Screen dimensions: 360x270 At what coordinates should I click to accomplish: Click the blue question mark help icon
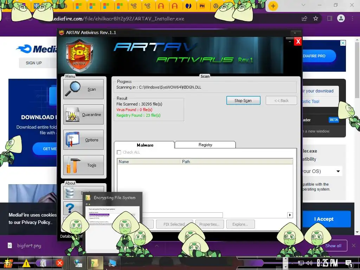pyautogui.click(x=70, y=208)
